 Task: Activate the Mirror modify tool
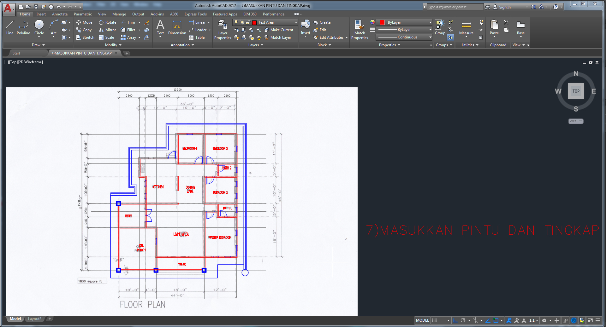coord(107,30)
